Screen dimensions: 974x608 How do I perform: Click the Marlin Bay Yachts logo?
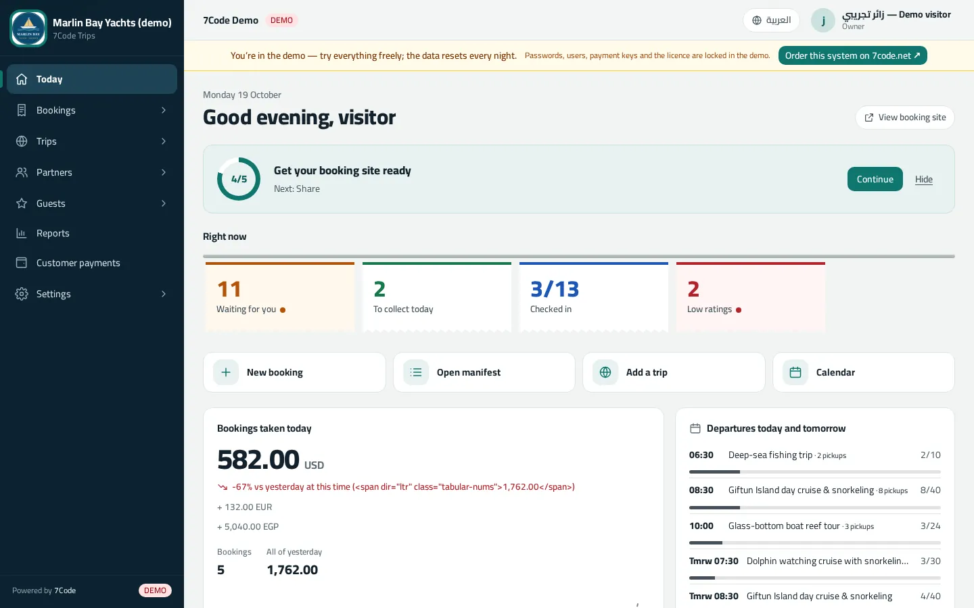coord(28,28)
